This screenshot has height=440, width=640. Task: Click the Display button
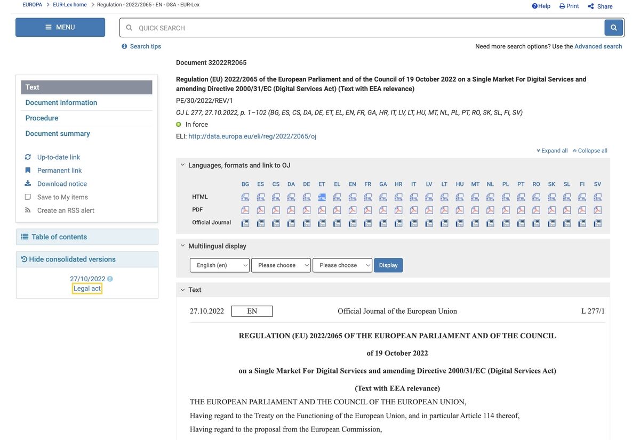388,265
